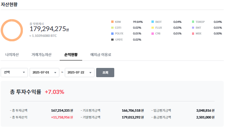Click the 166,706,518 원 opening valuation
The image size is (235, 127).
point(133,111)
